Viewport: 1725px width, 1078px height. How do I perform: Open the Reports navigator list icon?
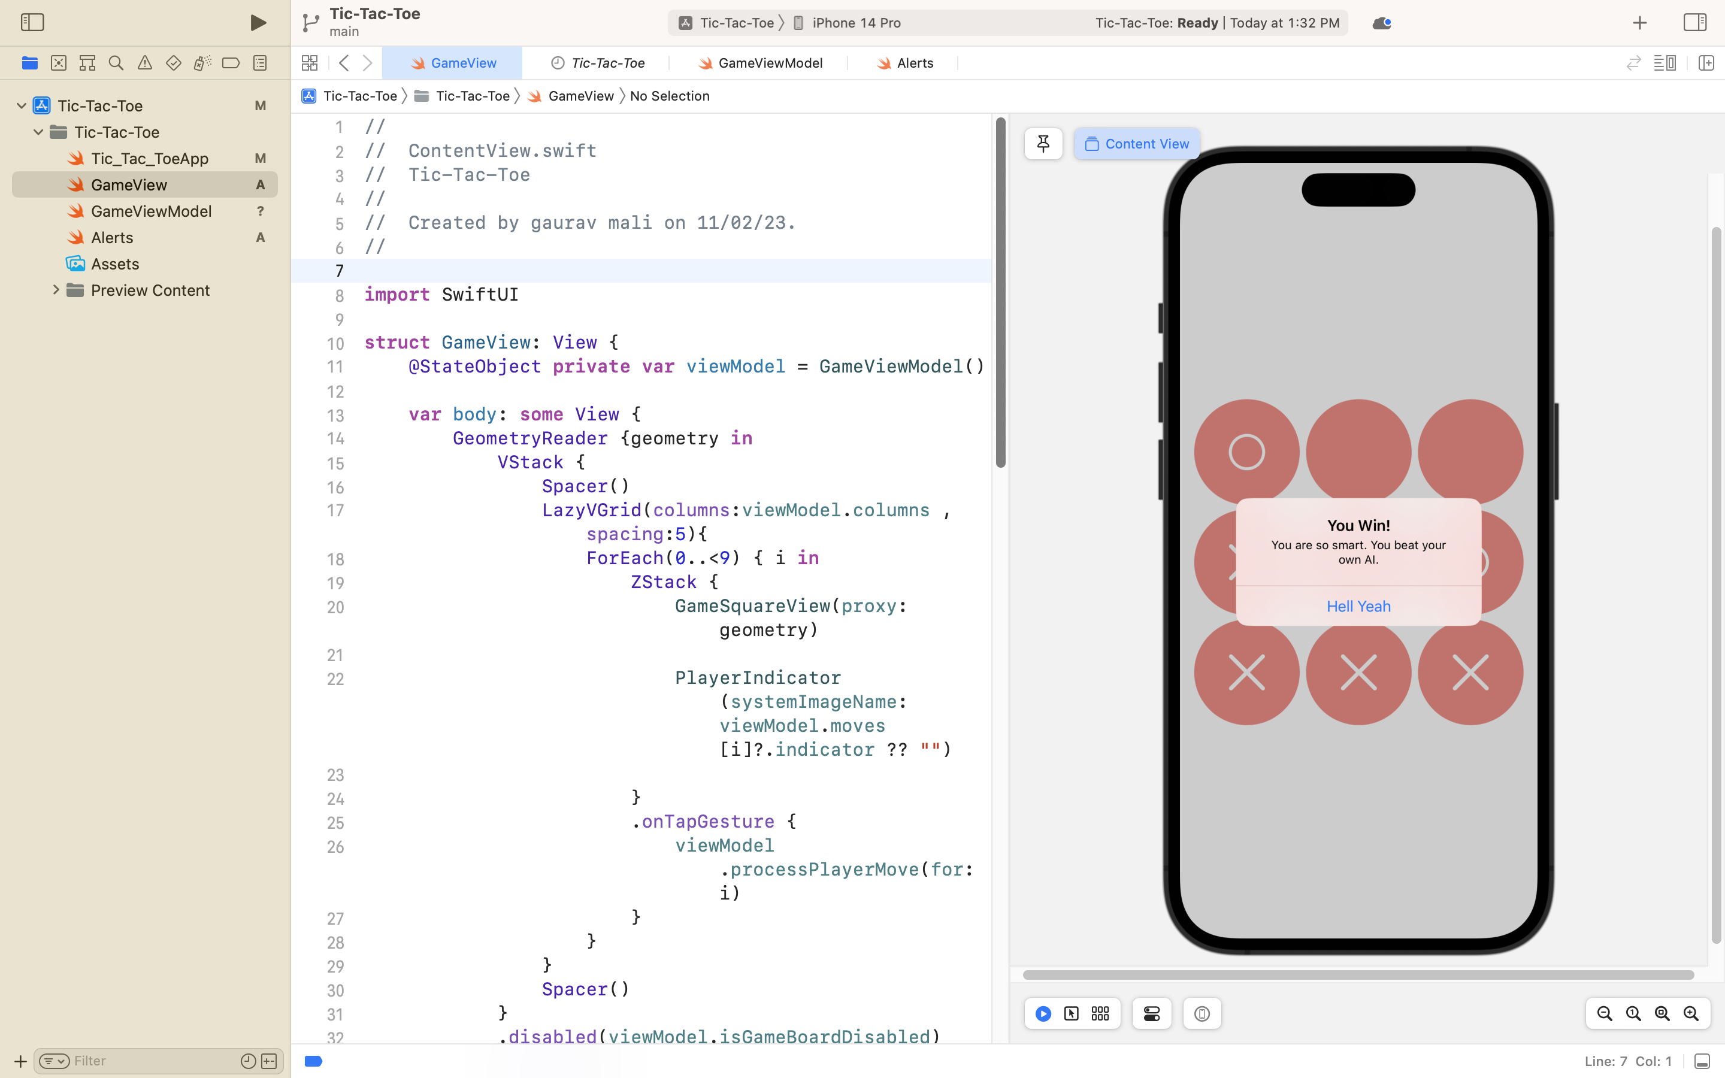(x=259, y=63)
